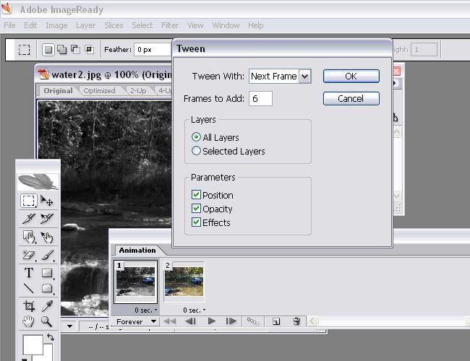
Task: Select the Hand tool
Action: [x=28, y=321]
